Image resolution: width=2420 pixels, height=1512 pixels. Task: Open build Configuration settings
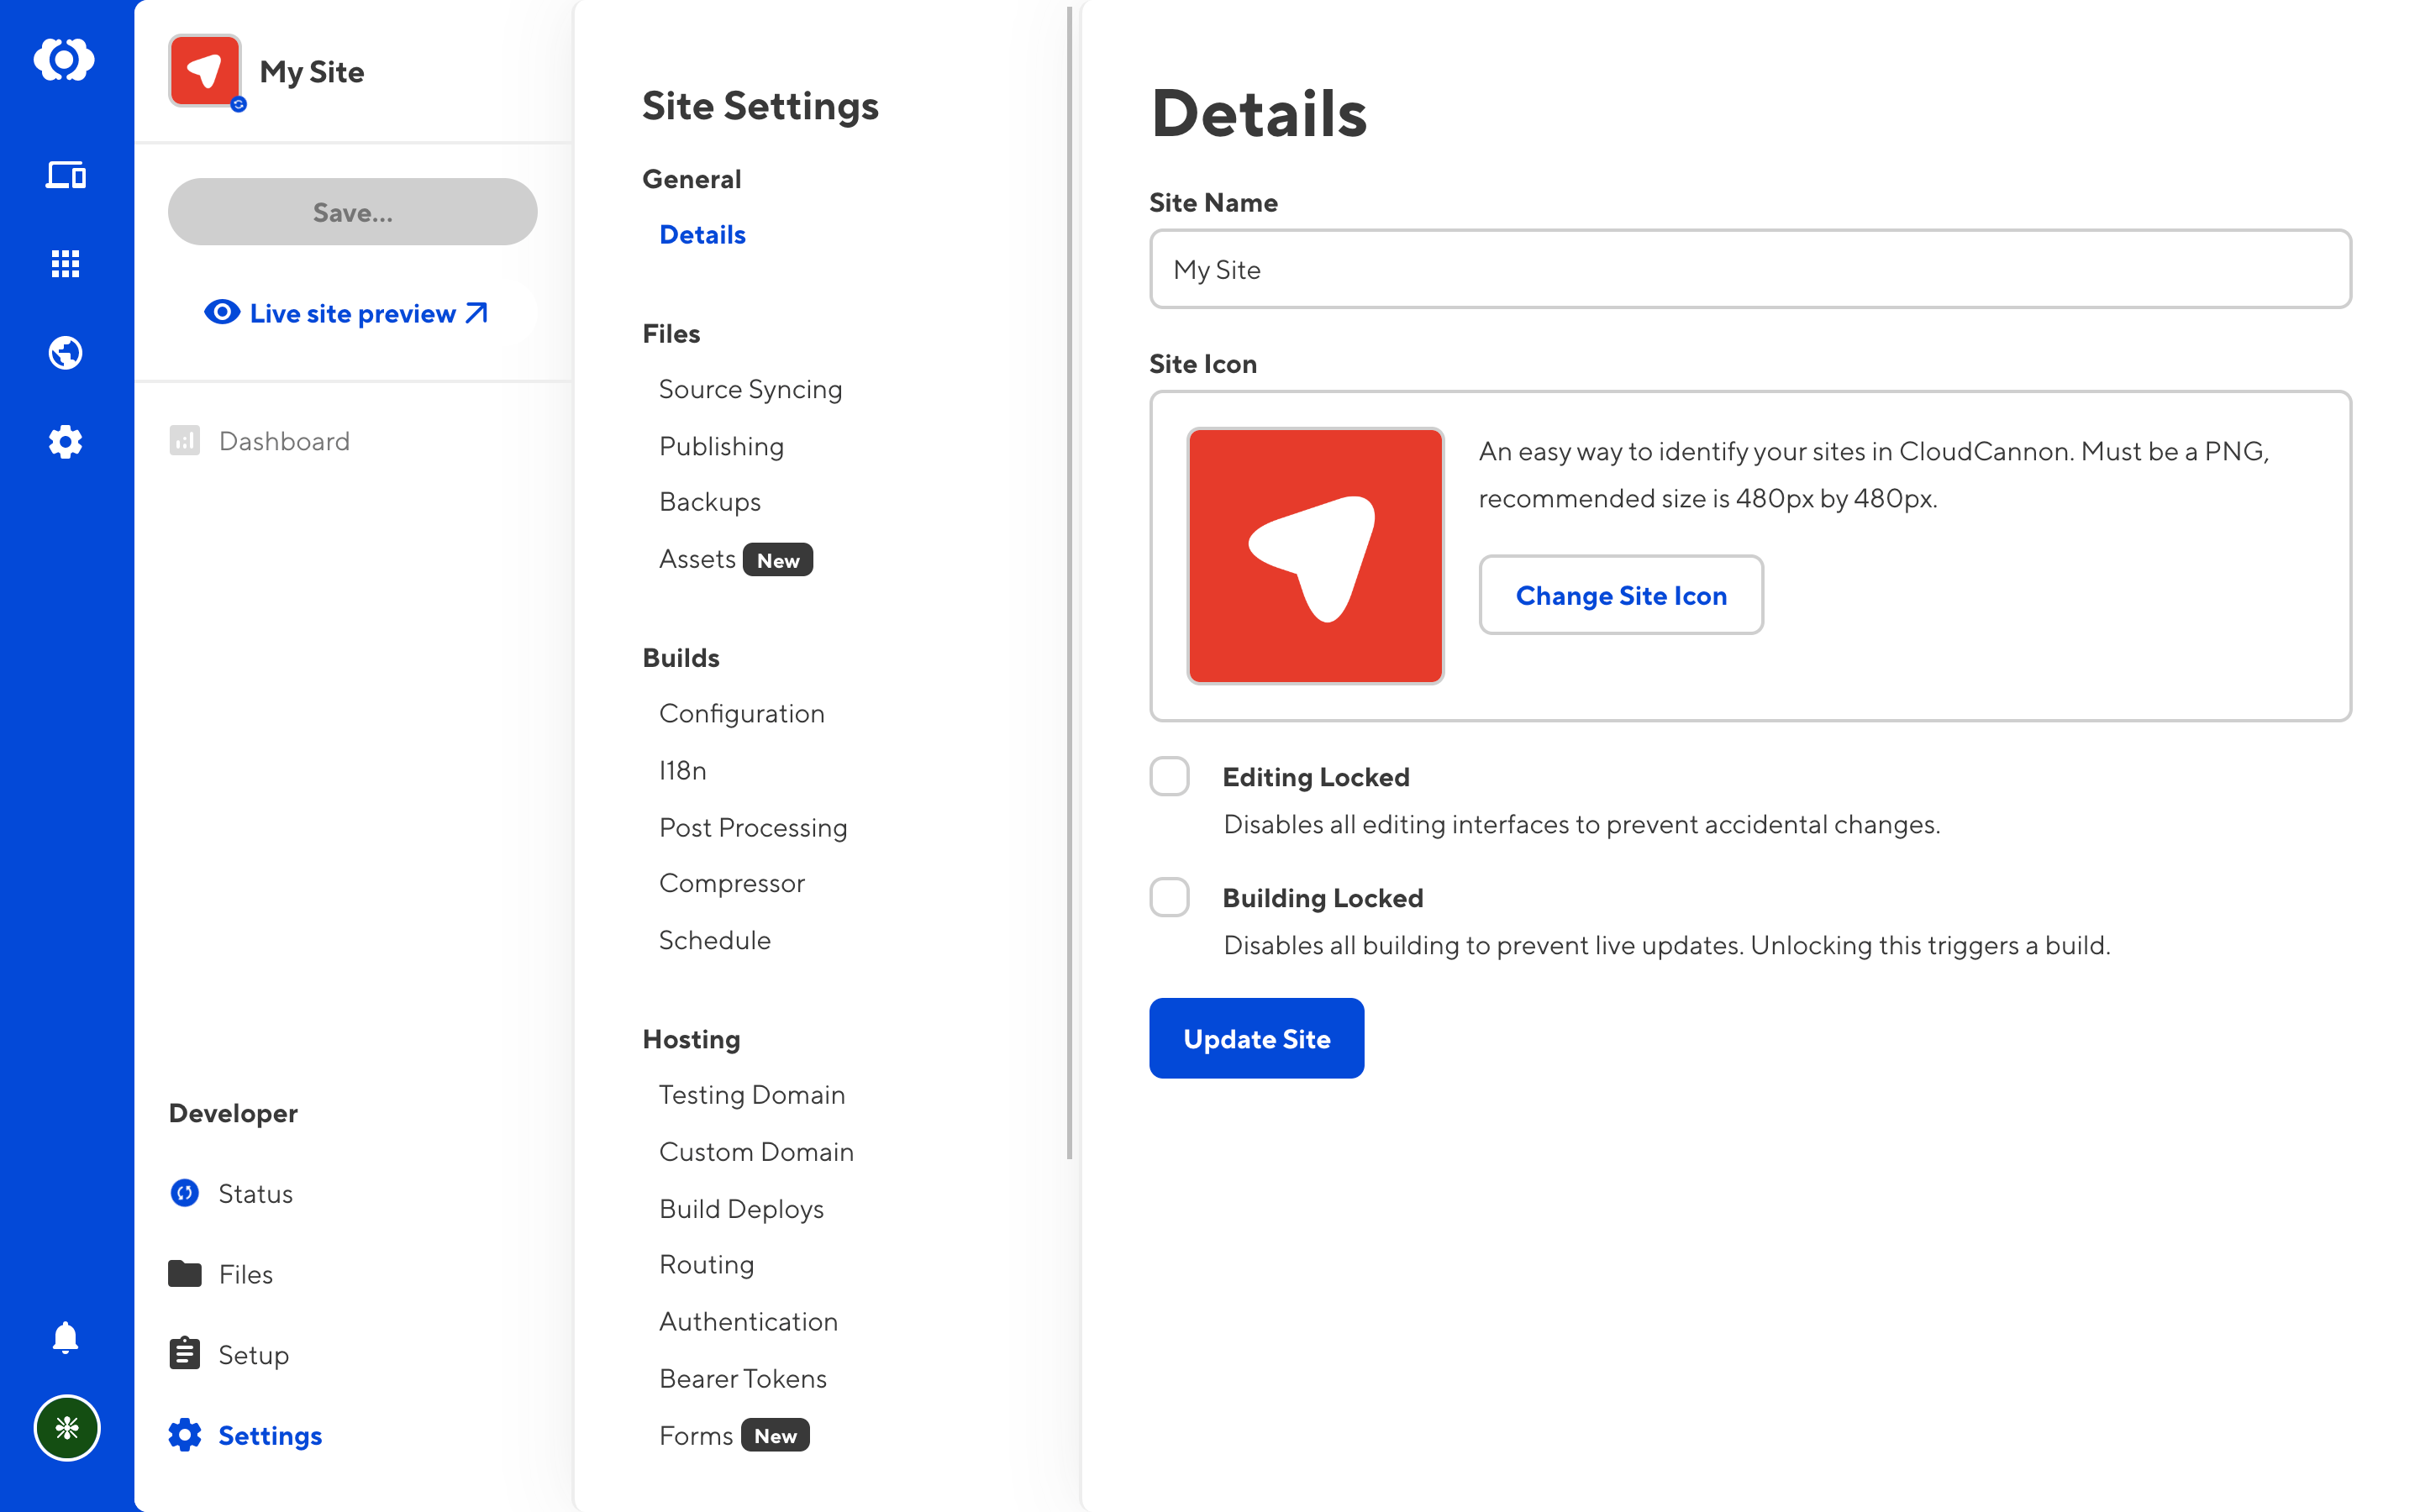pos(741,713)
